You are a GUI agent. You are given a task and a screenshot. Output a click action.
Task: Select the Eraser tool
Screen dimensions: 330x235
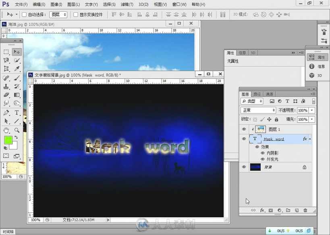click(6, 95)
